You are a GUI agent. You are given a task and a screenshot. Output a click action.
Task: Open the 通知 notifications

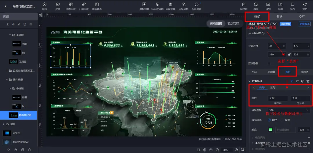click(x=268, y=6)
